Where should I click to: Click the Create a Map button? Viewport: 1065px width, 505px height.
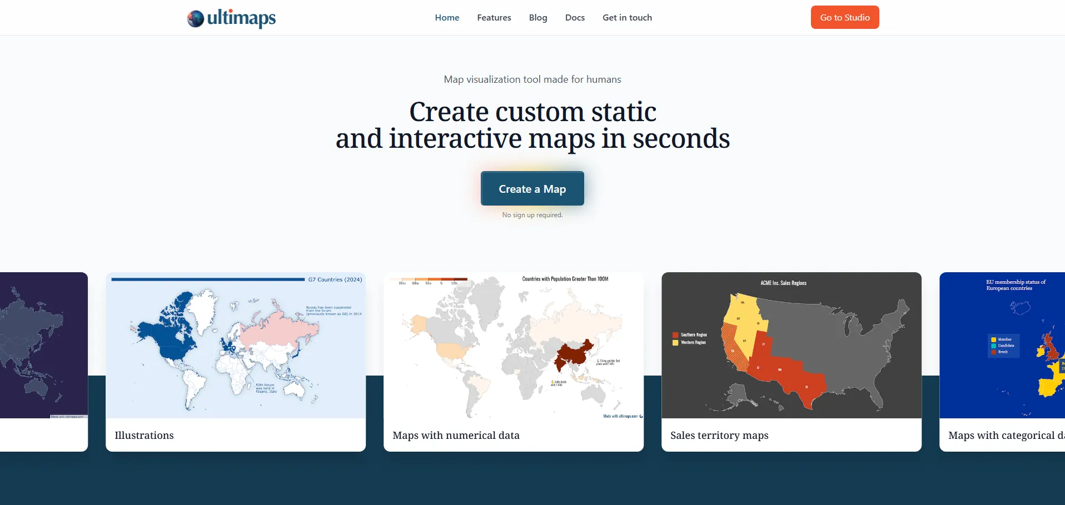532,189
